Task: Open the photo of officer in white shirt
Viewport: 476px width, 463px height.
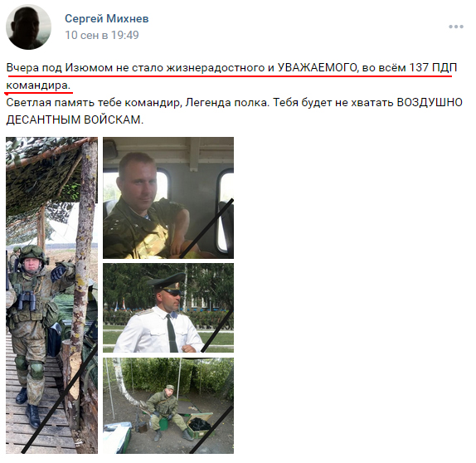Action: click(x=168, y=308)
